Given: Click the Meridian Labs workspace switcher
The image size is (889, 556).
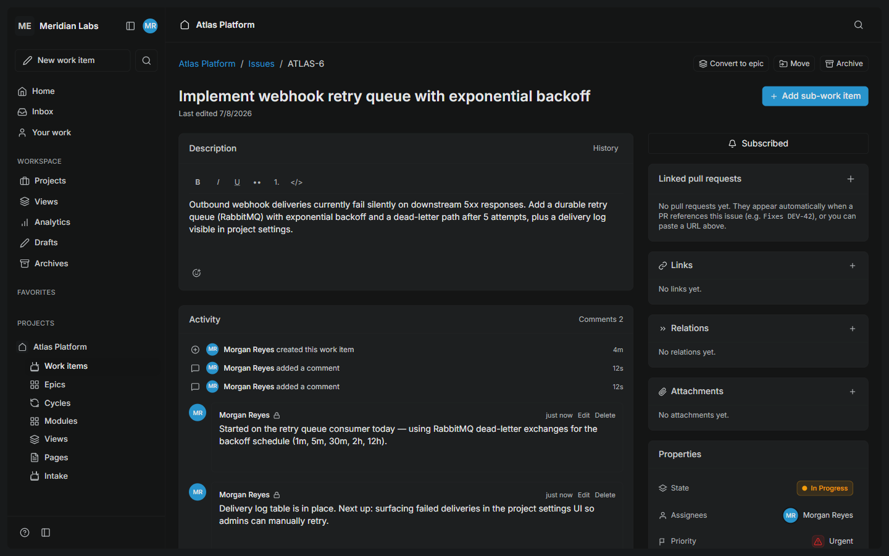Looking at the screenshot, I should [x=69, y=26].
